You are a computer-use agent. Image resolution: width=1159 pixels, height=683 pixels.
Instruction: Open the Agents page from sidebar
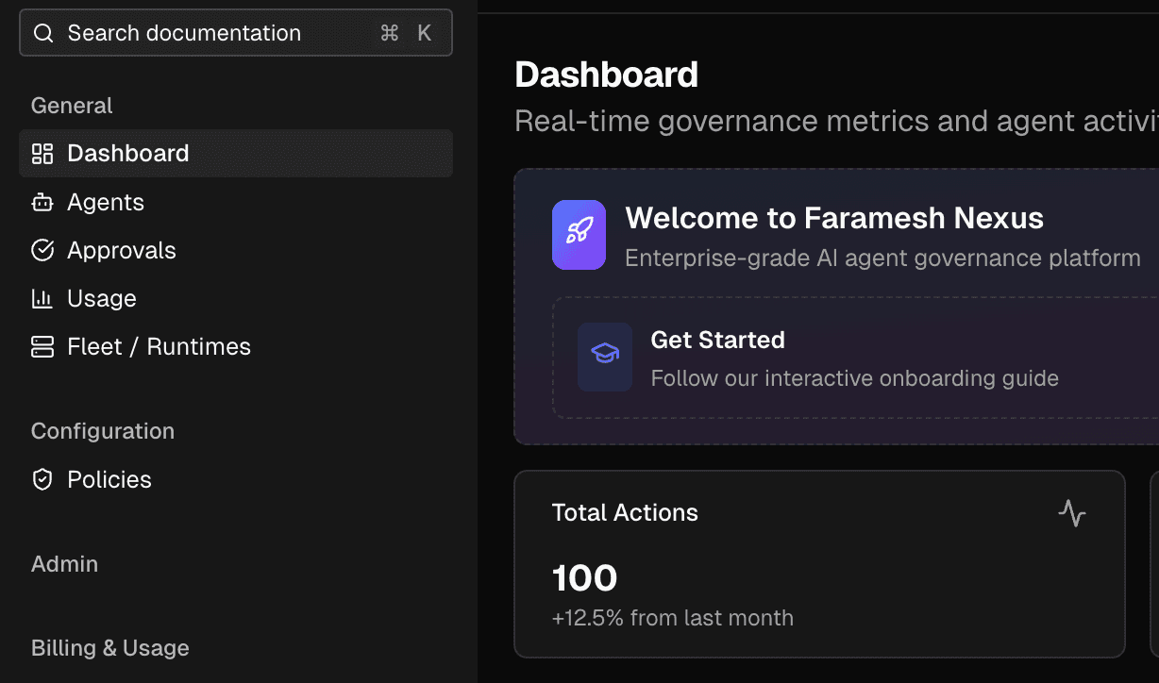[106, 203]
